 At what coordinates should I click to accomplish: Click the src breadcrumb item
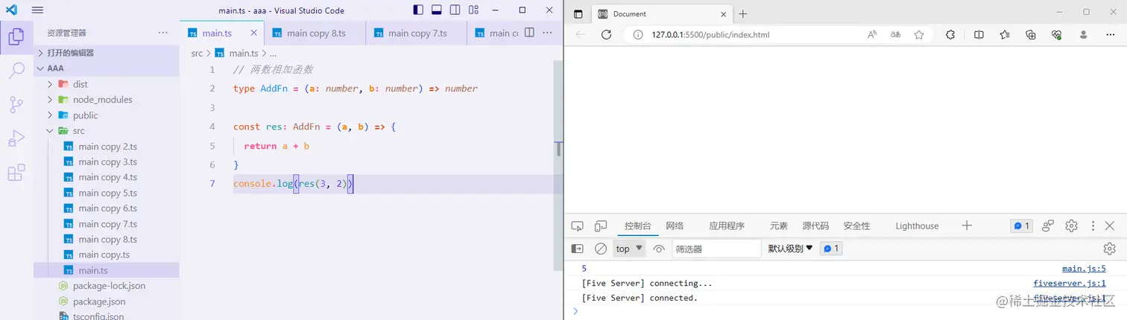click(x=197, y=54)
